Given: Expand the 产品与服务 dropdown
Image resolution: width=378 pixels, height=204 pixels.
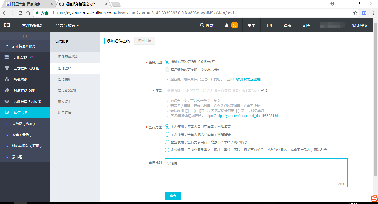Looking at the screenshot, I should coord(67,25).
